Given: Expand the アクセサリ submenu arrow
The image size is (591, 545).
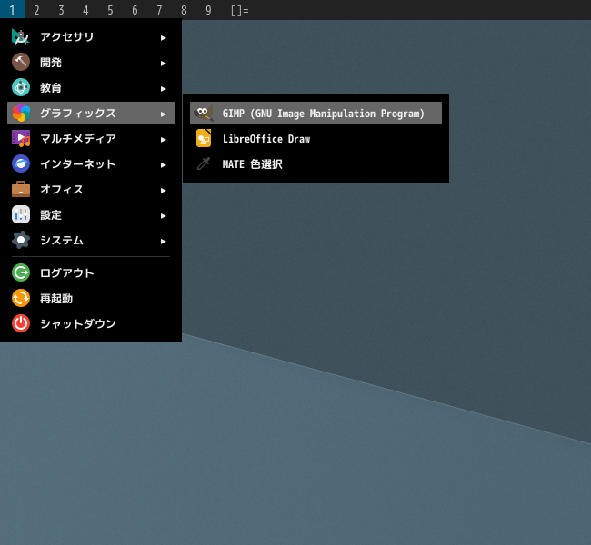Looking at the screenshot, I should coord(163,37).
